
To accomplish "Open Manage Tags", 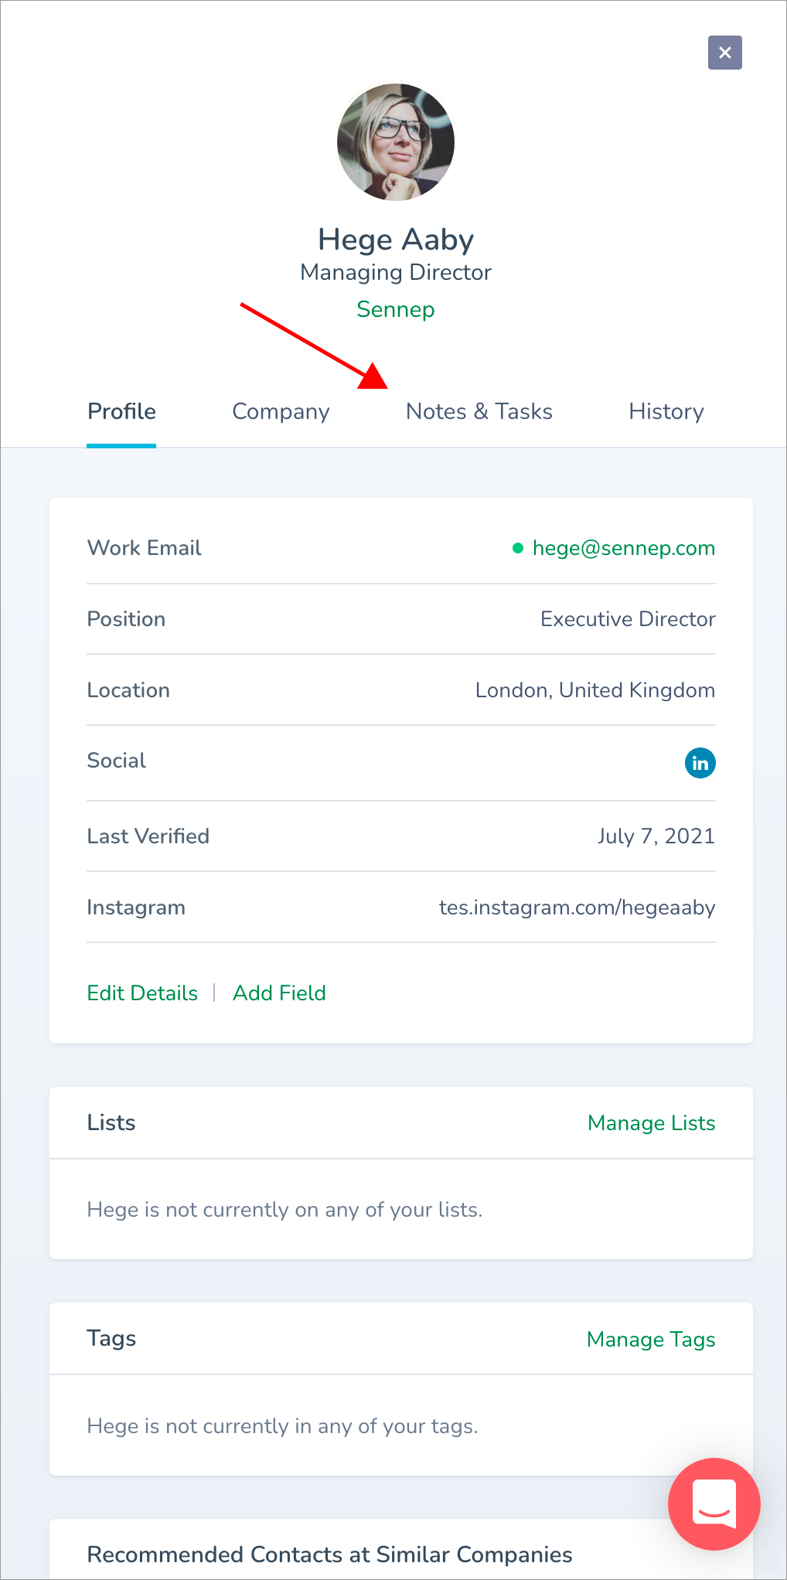I will point(652,1340).
